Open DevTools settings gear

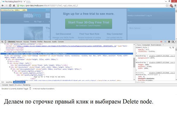(x=169, y=42)
